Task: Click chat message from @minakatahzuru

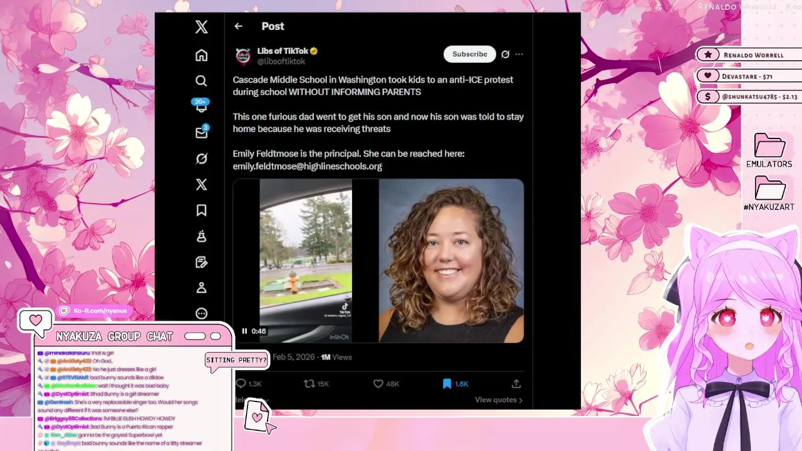Action: pos(76,353)
